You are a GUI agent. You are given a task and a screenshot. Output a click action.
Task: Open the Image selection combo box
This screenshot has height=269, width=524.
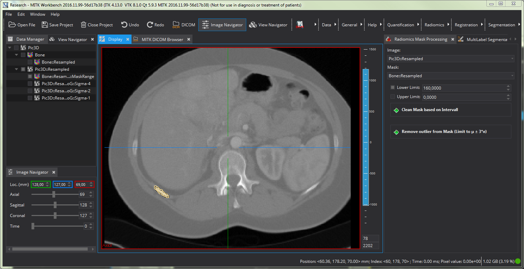tap(451, 58)
